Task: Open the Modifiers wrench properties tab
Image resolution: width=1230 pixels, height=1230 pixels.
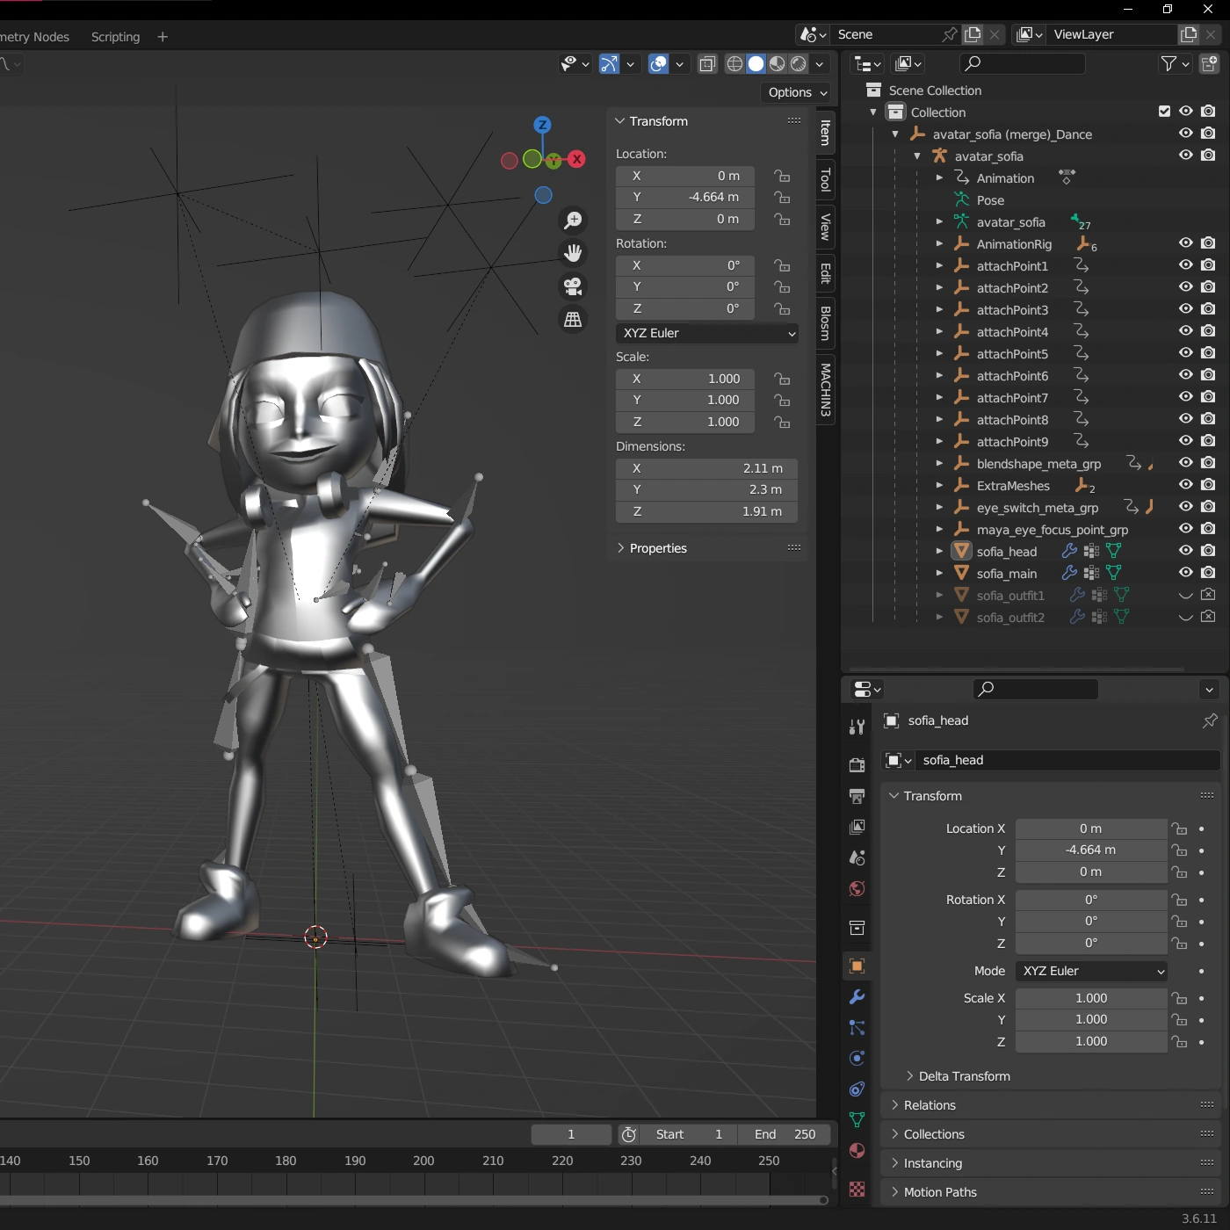Action: click(x=857, y=997)
